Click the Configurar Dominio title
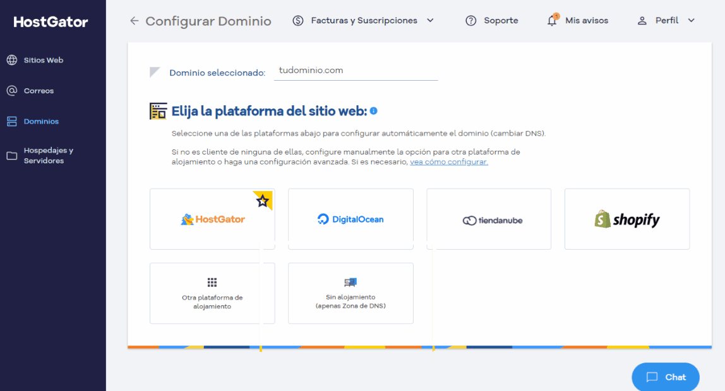725x391 pixels. click(x=208, y=21)
